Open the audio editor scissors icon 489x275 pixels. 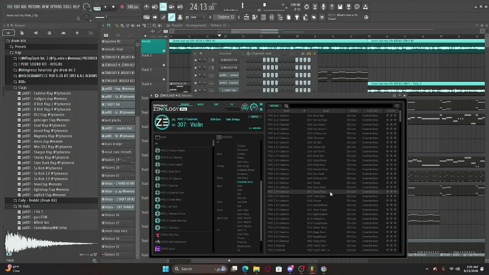[315, 7]
